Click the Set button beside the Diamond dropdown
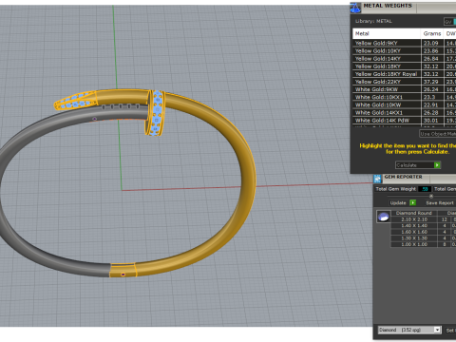456x342 pixels. [450, 331]
